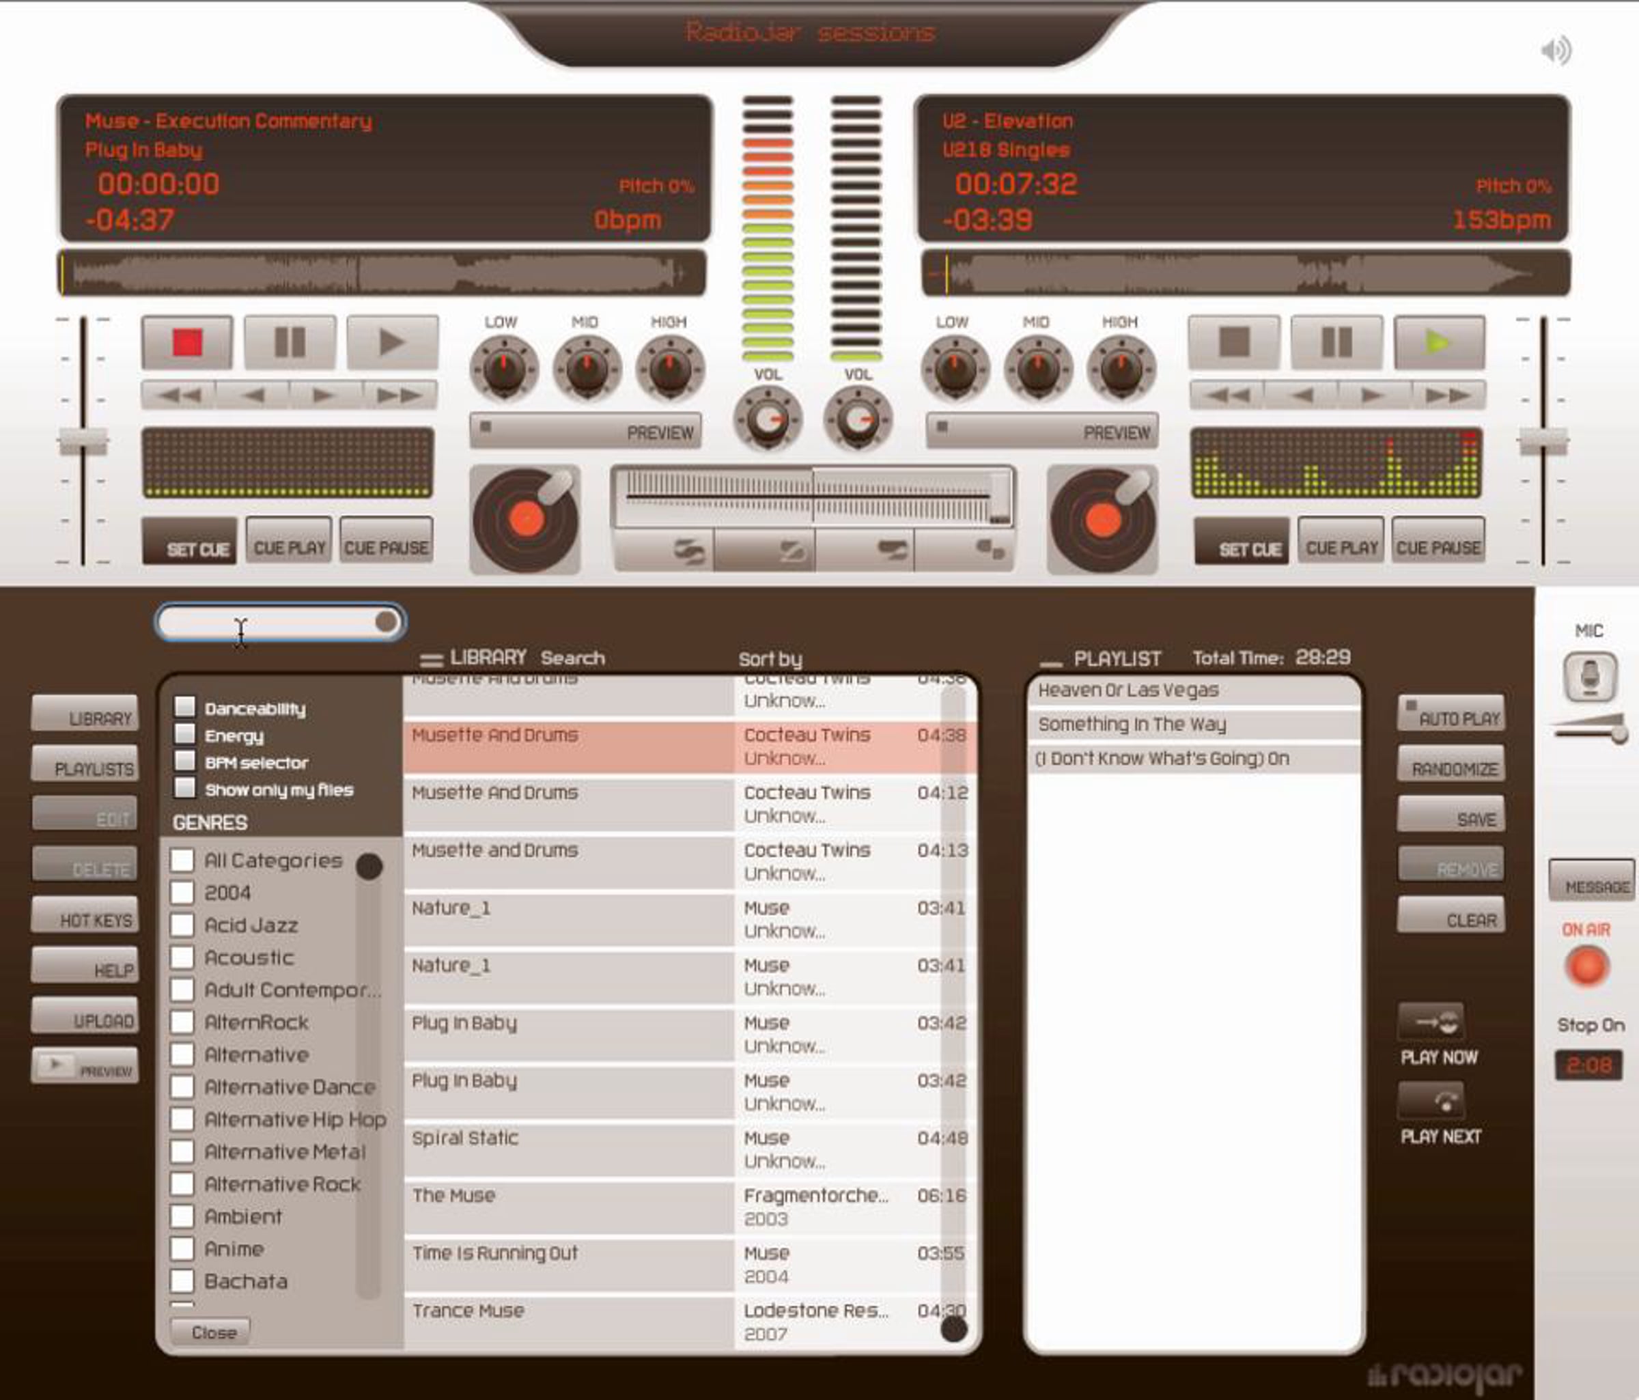The height and width of the screenshot is (1400, 1639).
Task: Click the library list scrollbar thumb
Action: point(954,1329)
